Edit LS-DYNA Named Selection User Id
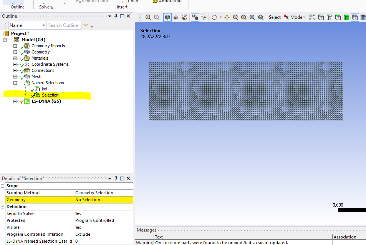Screen dimensions: 366x245 coord(103,241)
